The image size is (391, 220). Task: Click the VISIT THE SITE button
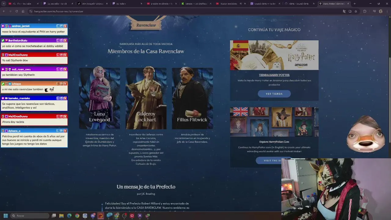[x=274, y=160]
